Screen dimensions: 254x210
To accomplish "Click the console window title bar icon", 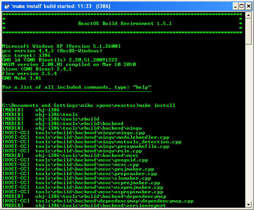I will (6, 6).
